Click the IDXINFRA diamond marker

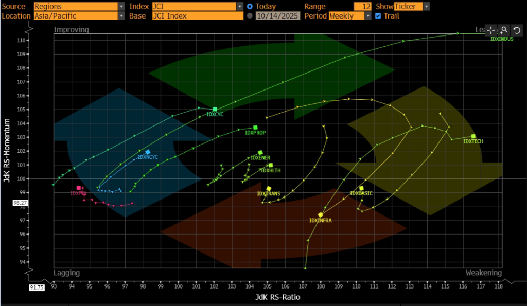[x=321, y=215]
